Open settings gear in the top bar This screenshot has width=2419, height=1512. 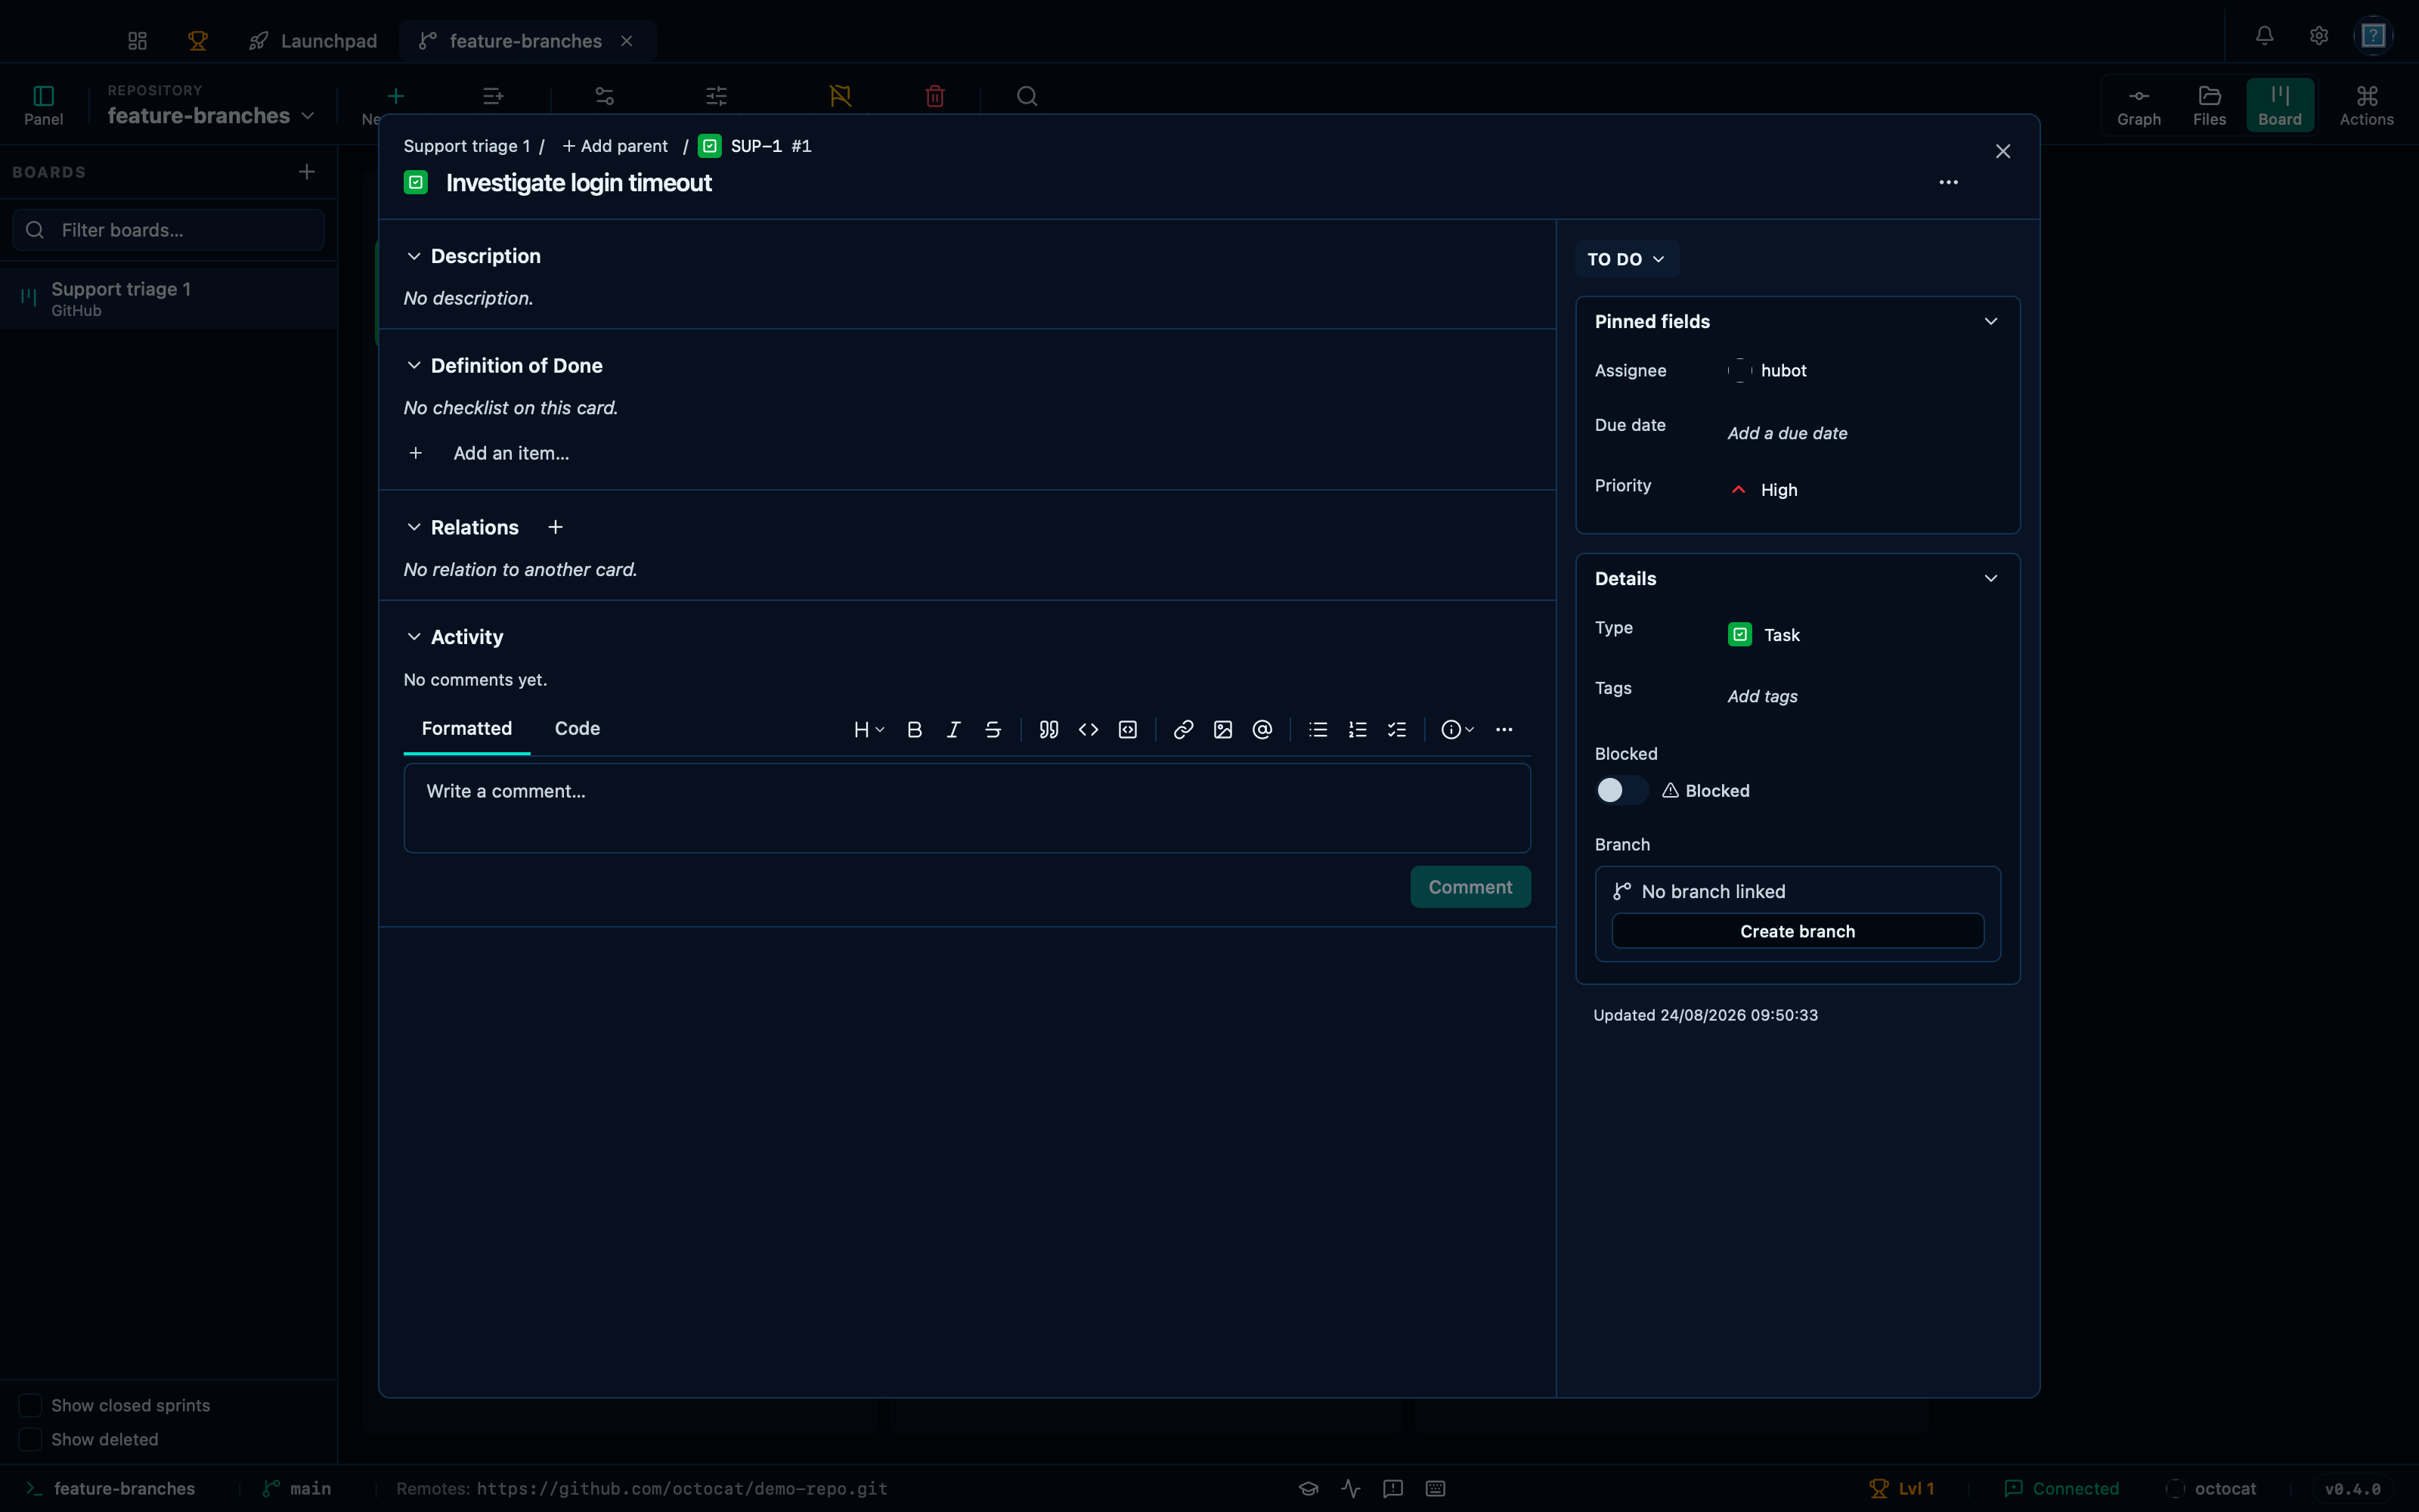[x=2319, y=36]
